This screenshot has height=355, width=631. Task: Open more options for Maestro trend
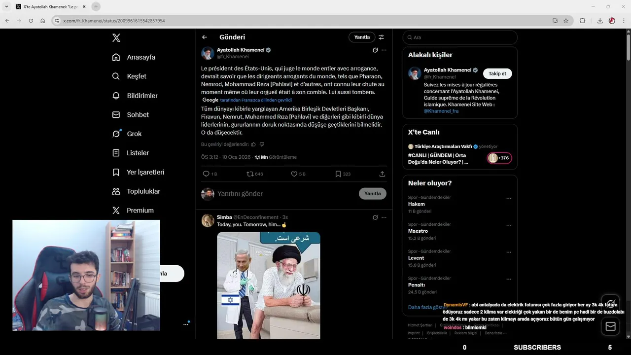(x=509, y=225)
